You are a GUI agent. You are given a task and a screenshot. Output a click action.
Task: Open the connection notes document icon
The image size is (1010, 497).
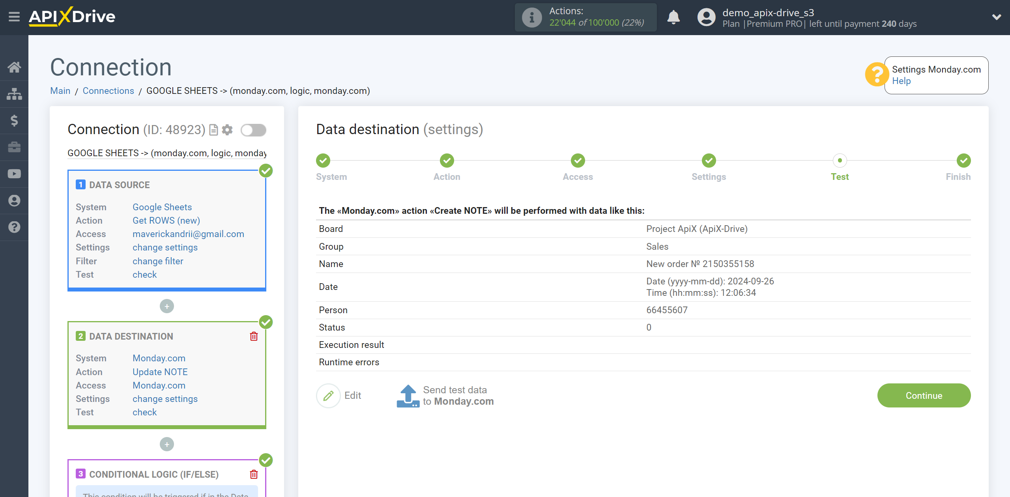(213, 130)
